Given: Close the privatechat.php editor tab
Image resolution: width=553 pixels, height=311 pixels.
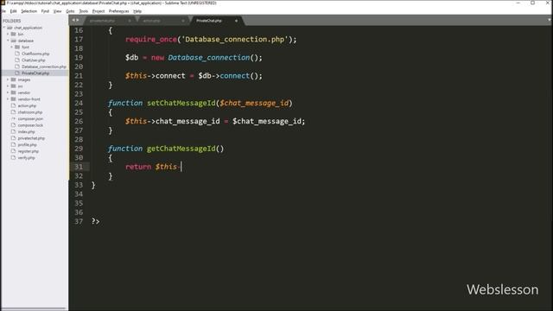Looking at the screenshot, I should [x=130, y=21].
